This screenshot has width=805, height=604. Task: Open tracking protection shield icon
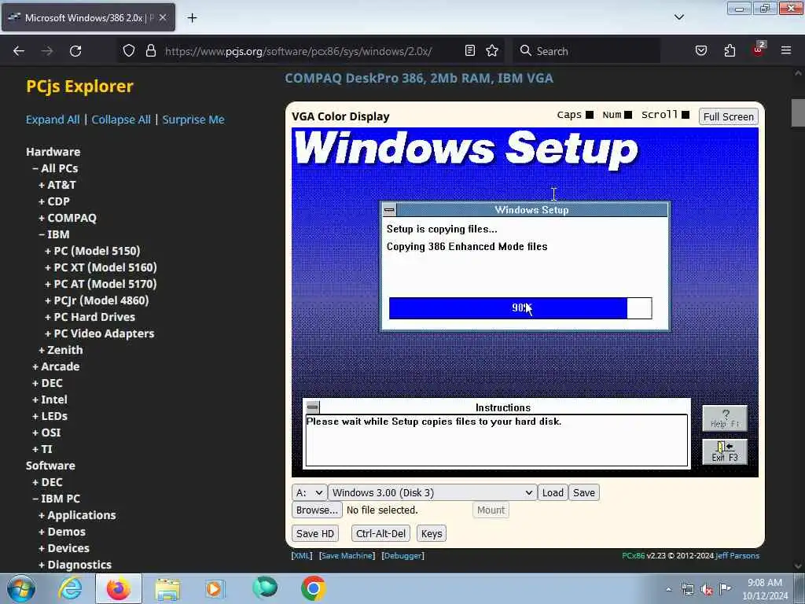coord(129,51)
